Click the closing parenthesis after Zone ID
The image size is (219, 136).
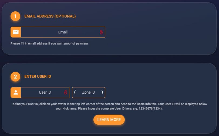102,92
